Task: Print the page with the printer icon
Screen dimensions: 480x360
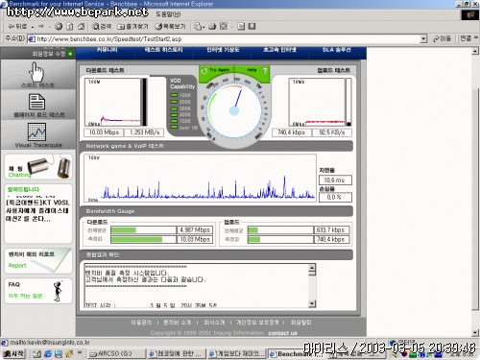Action: [x=212, y=27]
